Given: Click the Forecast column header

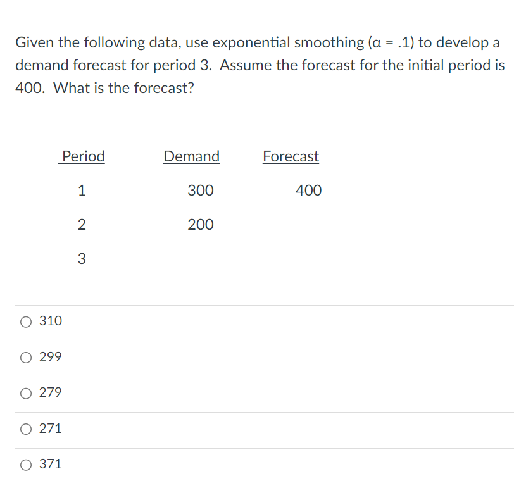Looking at the screenshot, I should (291, 156).
